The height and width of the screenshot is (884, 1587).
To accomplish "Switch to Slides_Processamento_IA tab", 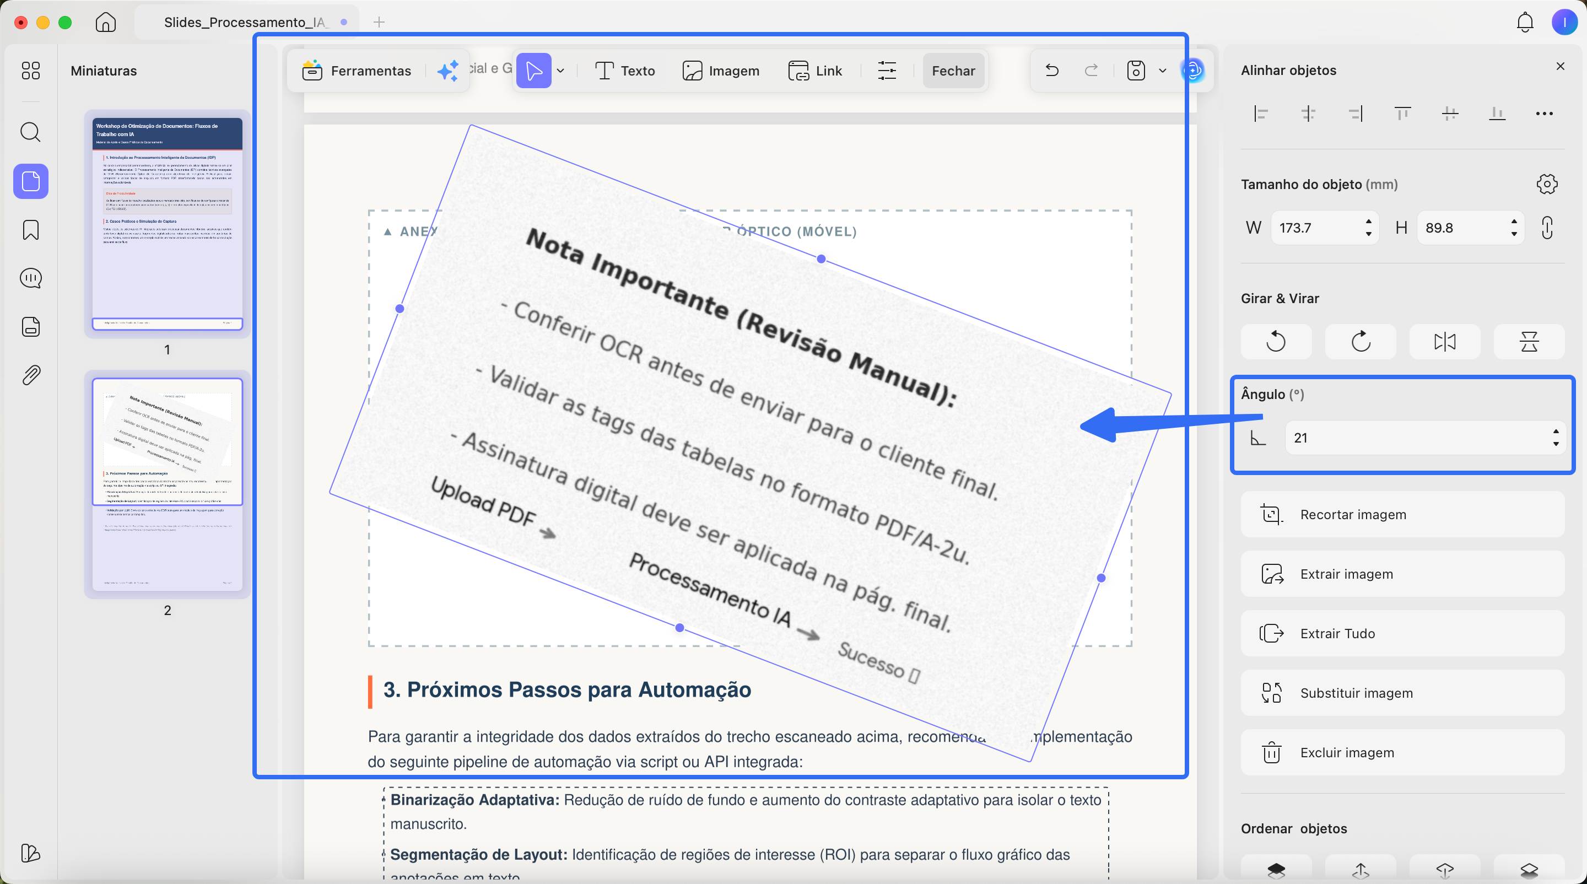I will [x=246, y=22].
